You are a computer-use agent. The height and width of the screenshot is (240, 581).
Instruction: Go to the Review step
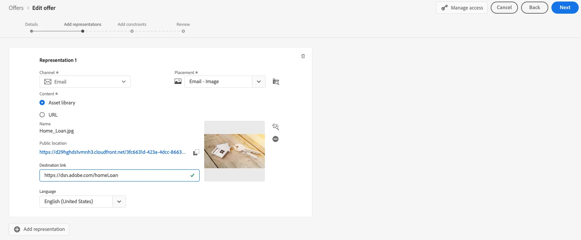click(183, 24)
